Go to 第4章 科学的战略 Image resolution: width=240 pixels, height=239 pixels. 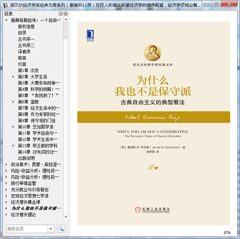pyautogui.click(x=39, y=89)
